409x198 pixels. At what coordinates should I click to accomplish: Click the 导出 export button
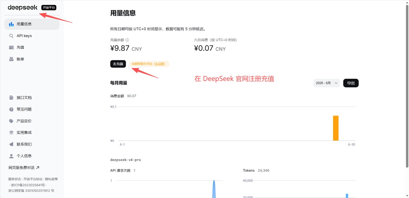pos(351,83)
